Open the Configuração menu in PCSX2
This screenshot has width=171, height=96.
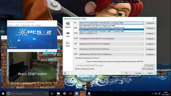tap(25, 25)
